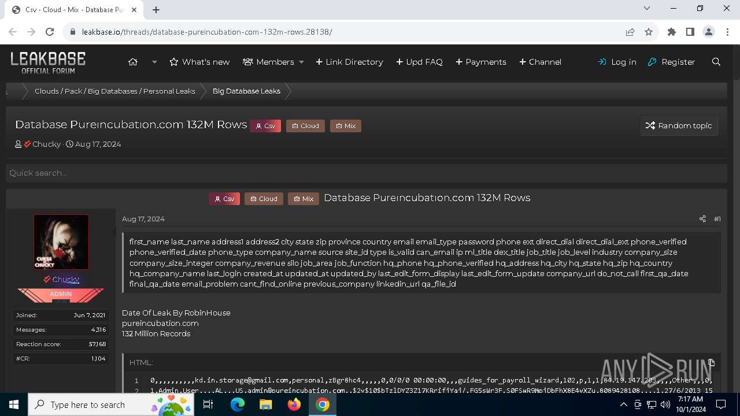Select Csv tag near thread title
Image resolution: width=740 pixels, height=416 pixels.
click(x=265, y=126)
